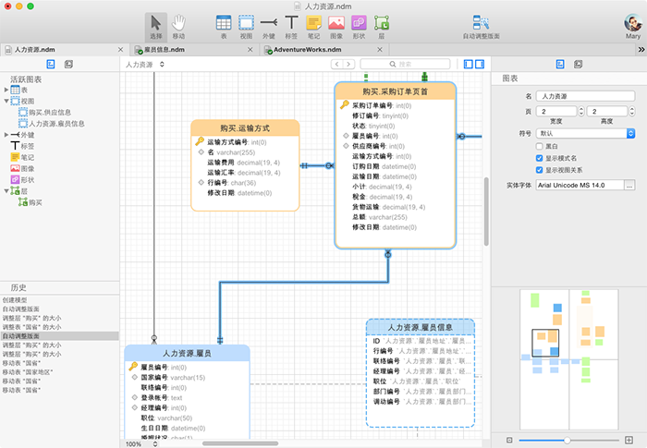
Task: Activate the 选择 (Select) tool
Action: point(156,27)
